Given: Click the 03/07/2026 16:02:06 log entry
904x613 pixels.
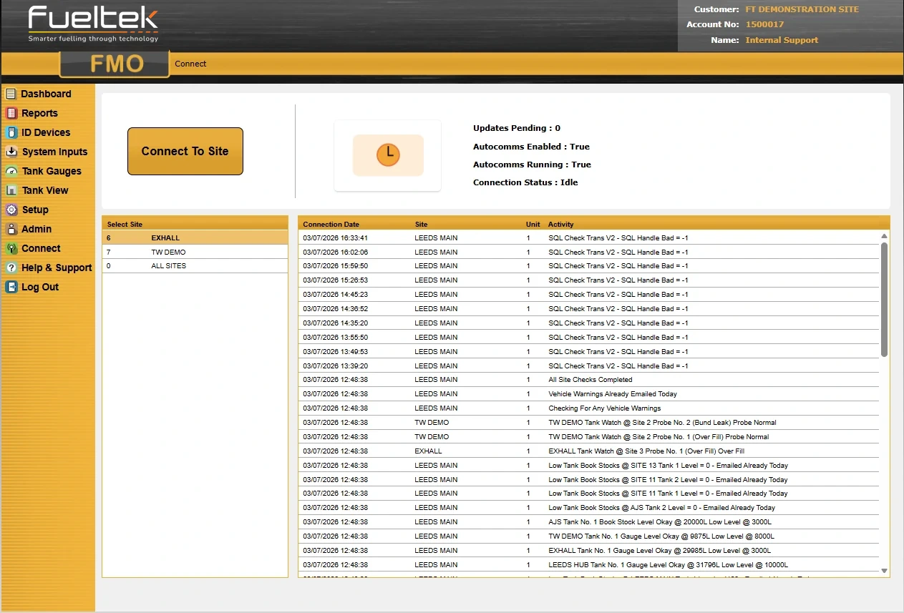Looking at the screenshot, I should click(588, 252).
